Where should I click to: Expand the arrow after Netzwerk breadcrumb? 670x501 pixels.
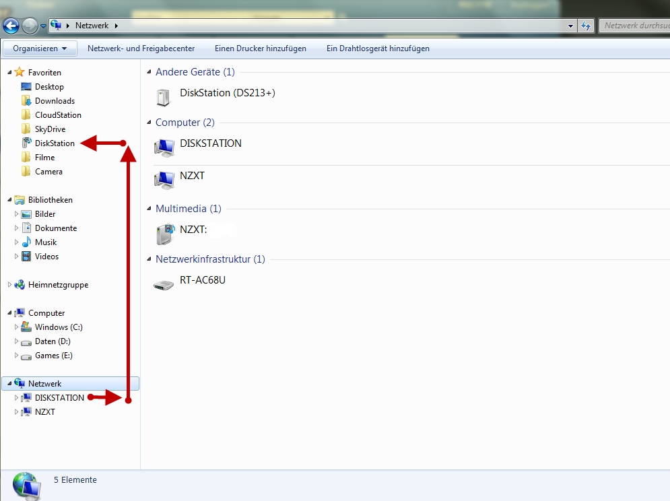(x=116, y=26)
